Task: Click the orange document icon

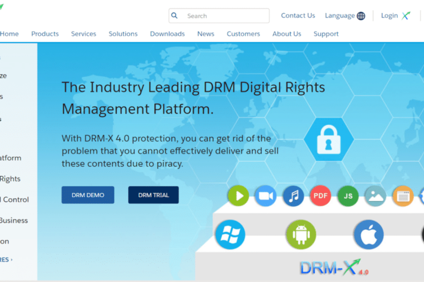Action: click(403, 196)
